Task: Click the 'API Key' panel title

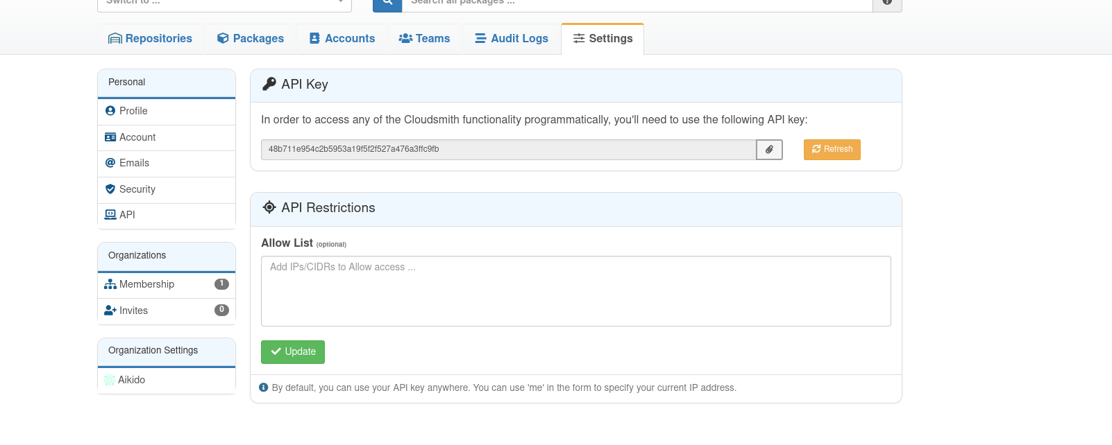Action: point(305,85)
